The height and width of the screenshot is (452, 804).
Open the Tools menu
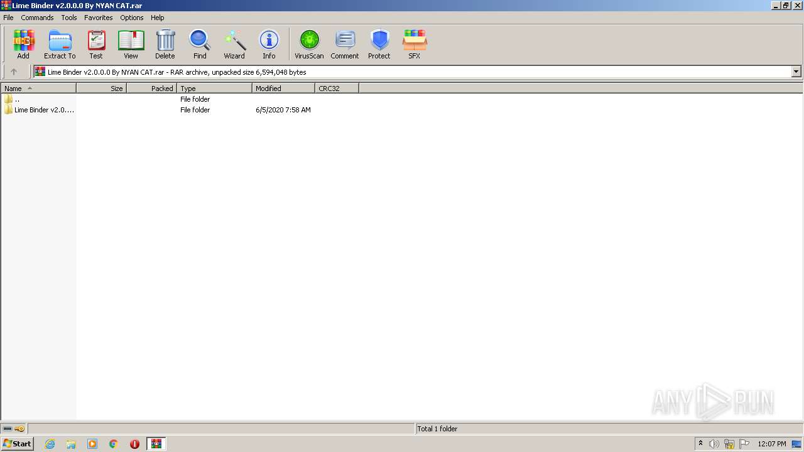click(69, 18)
